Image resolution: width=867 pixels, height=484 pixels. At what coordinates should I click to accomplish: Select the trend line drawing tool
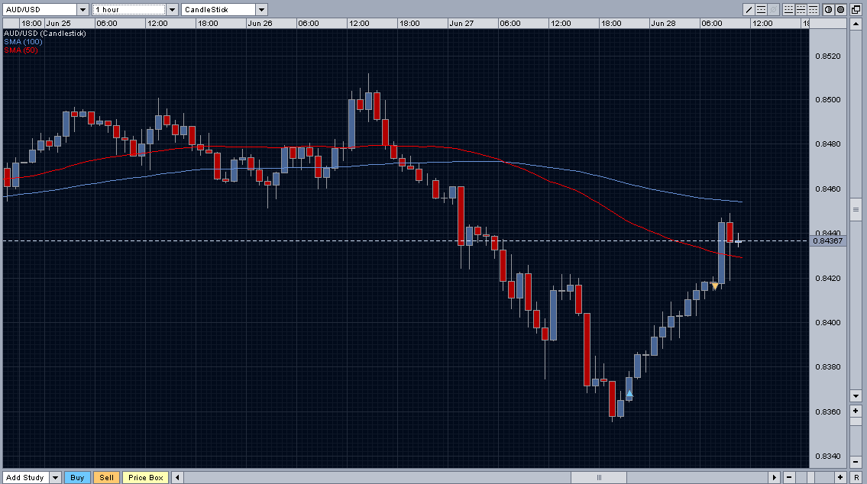(749, 9)
